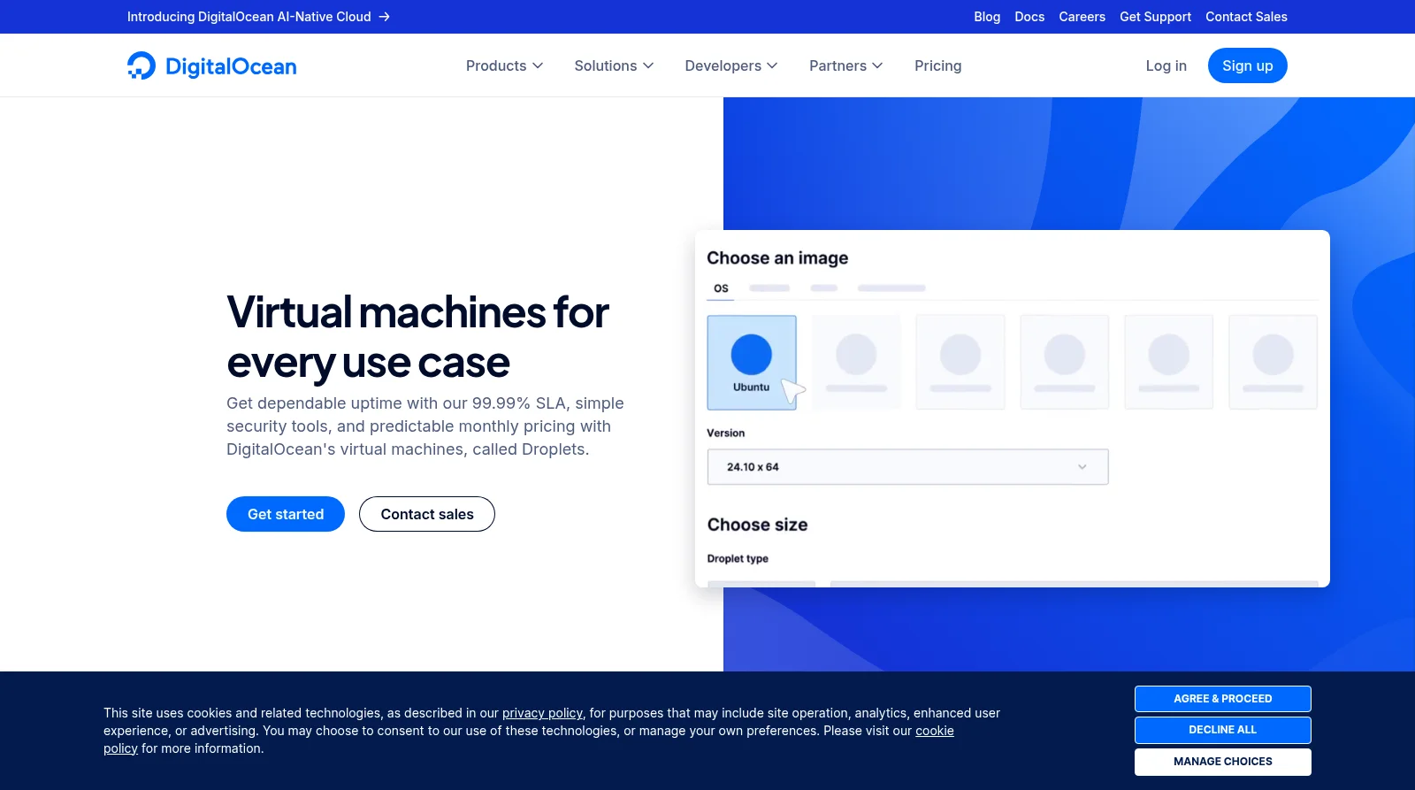This screenshot has height=790, width=1415.
Task: Click DECLINE ALL cookie button
Action: pyautogui.click(x=1222, y=730)
